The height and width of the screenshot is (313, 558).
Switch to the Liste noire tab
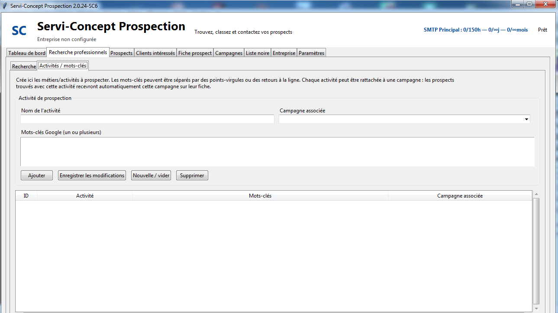pos(258,53)
